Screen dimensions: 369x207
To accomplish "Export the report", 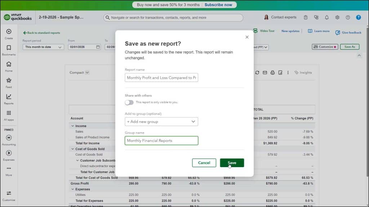I will (x=280, y=72).
